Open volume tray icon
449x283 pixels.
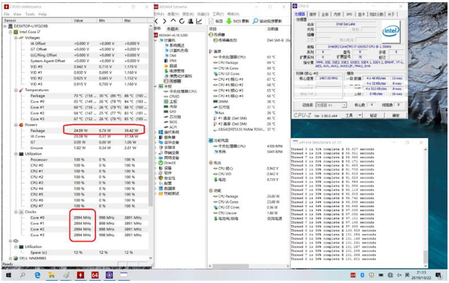click(x=399, y=276)
